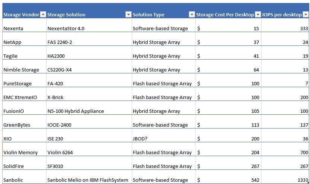Open the Storage Cost Per Desktop filter dropdown
Viewport: 310px width, 184px height.
point(258,15)
